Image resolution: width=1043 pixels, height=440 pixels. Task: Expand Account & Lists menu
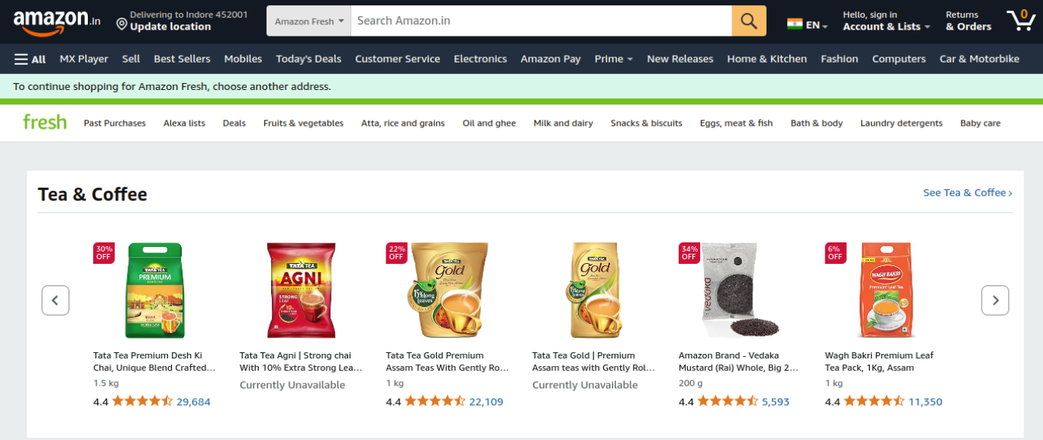(886, 21)
